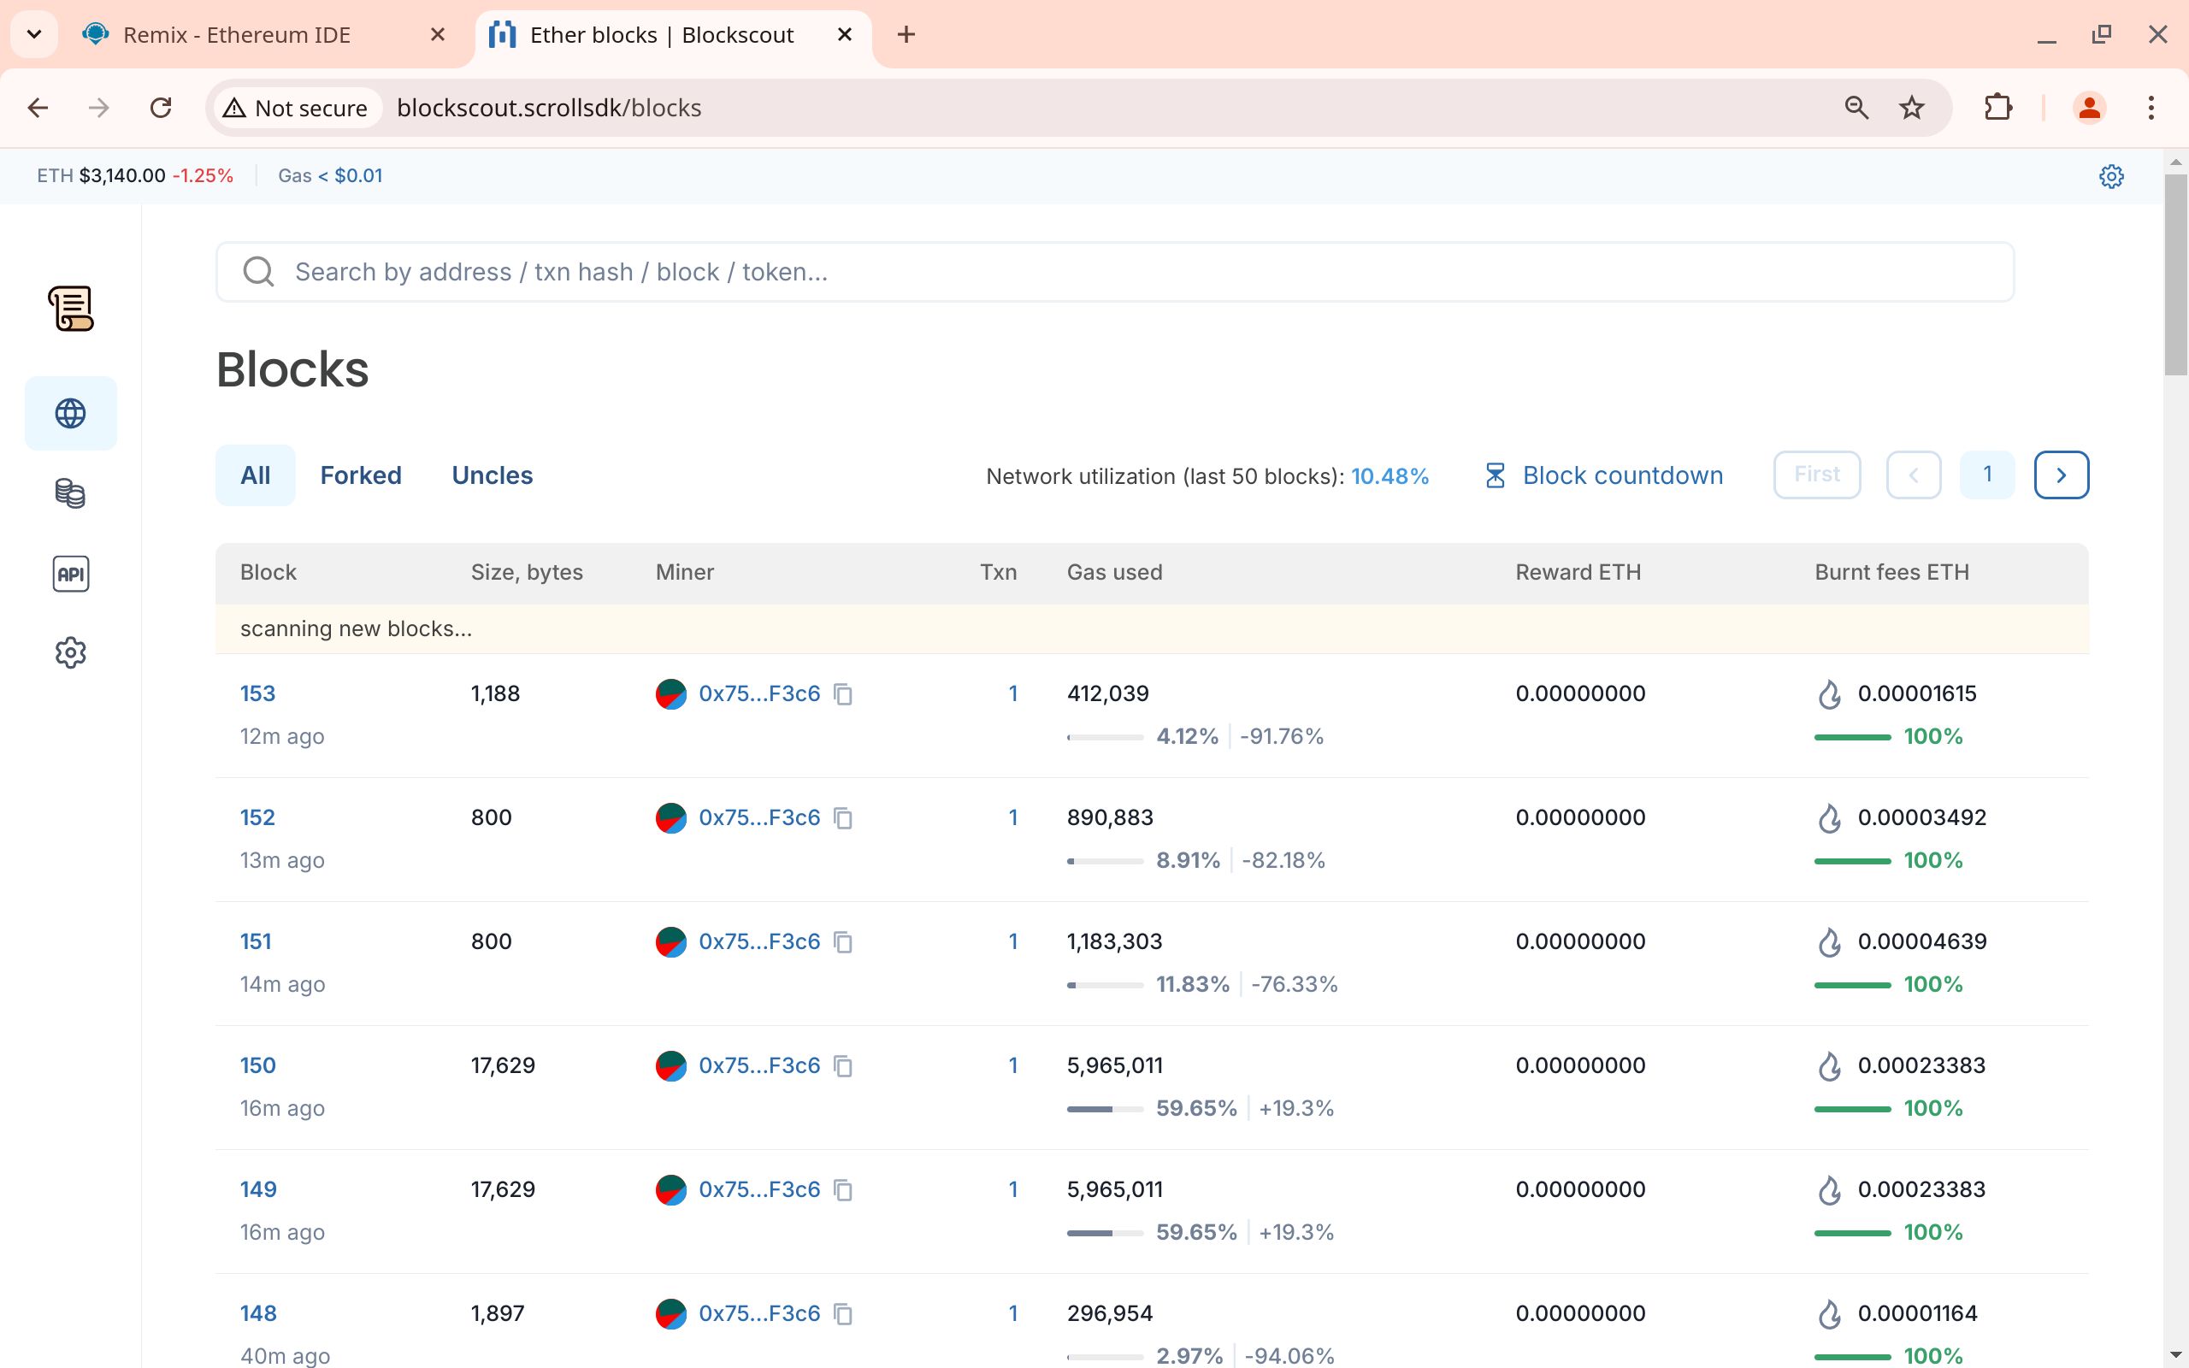
Task: Open block 151 link
Action: coord(256,942)
